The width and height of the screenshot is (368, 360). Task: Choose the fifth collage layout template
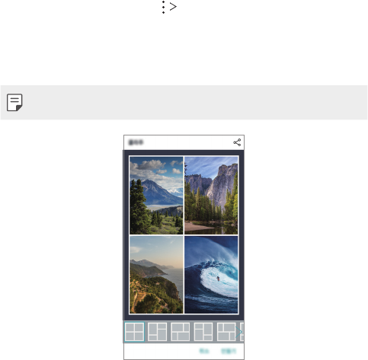tap(226, 332)
